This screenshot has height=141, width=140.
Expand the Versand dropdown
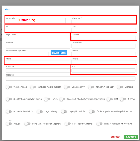coord(104,54)
